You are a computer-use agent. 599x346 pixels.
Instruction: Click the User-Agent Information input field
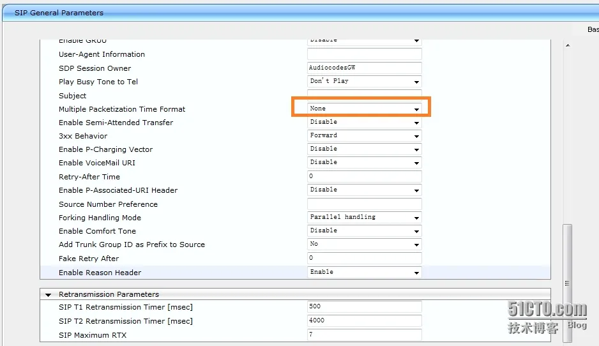click(x=364, y=54)
